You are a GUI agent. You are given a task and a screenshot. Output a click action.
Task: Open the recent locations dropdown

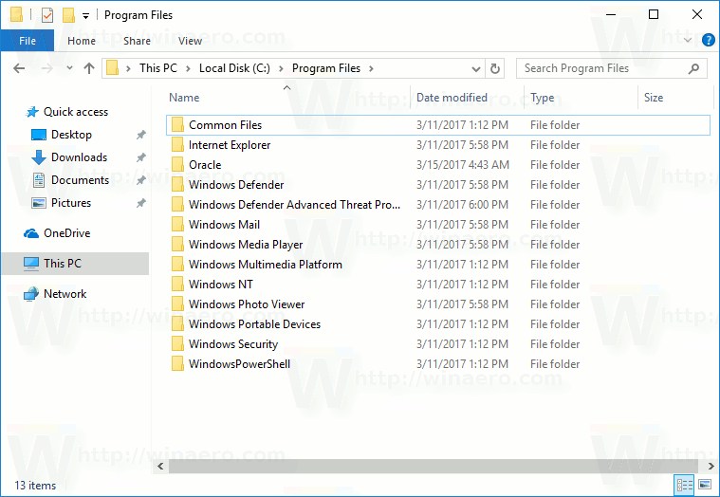click(x=69, y=68)
